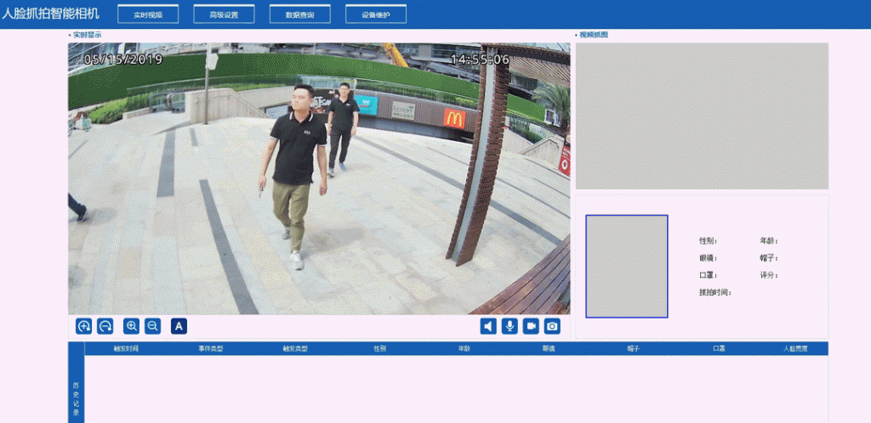
Task: Click the 人脸亮度 column header
Action: [x=795, y=348]
